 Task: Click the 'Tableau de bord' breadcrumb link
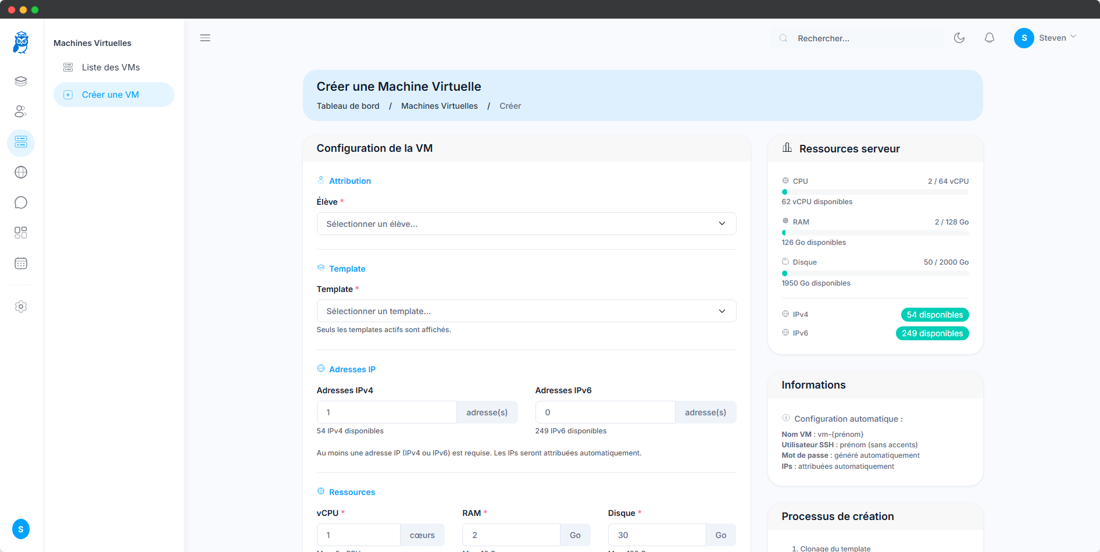pos(348,106)
